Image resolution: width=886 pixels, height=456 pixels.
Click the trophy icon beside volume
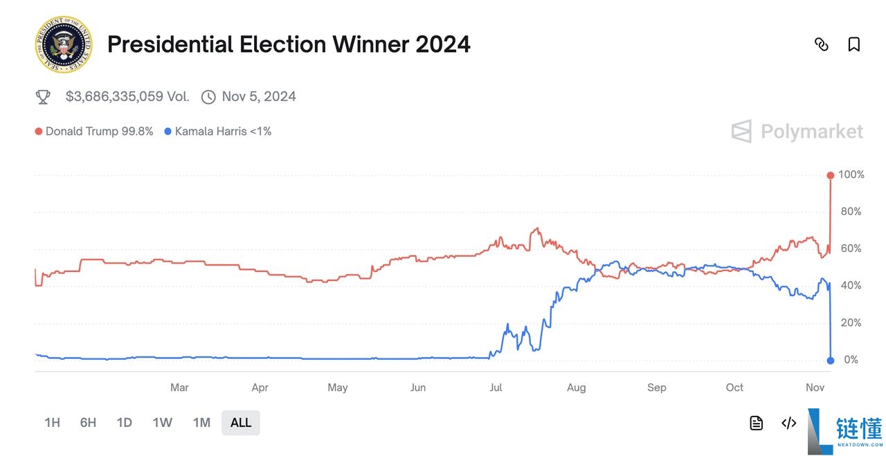(43, 97)
